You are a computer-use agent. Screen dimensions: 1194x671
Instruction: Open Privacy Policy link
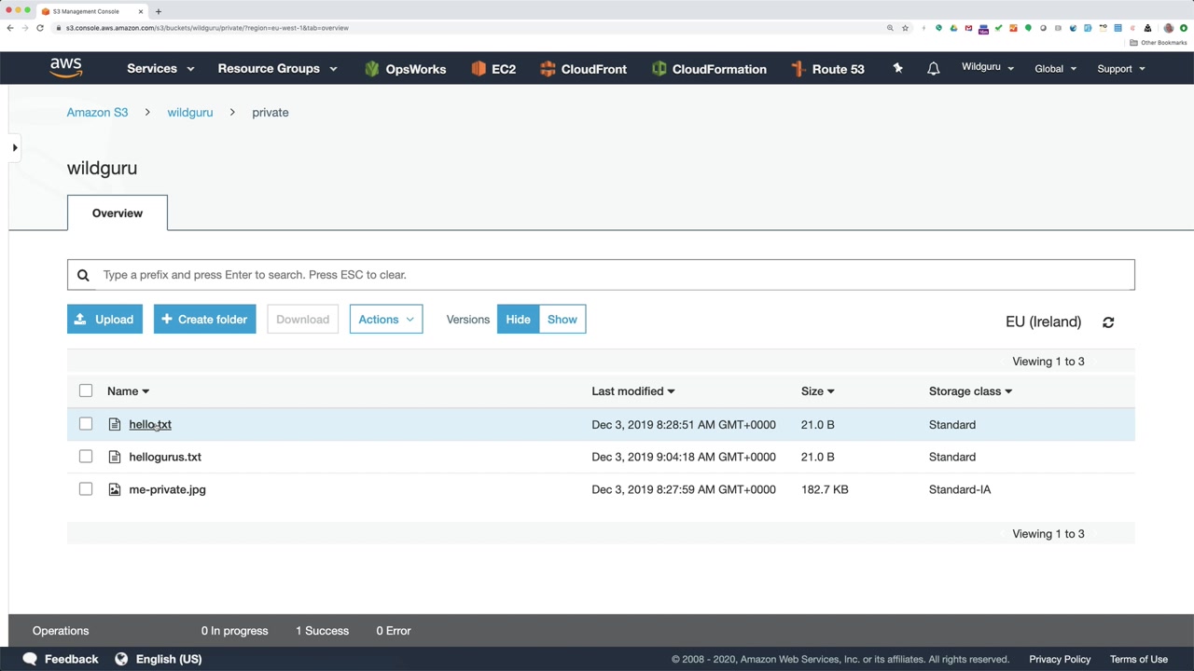[1060, 660]
